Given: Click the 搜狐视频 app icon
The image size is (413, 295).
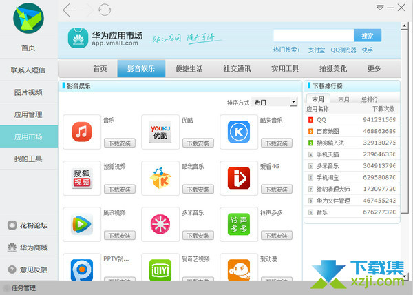Looking at the screenshot, I should point(82,179).
